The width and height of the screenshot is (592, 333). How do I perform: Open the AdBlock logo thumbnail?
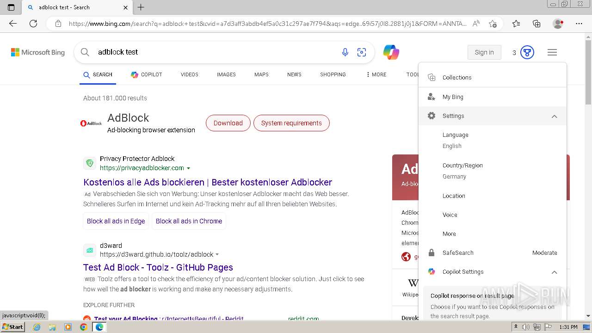(x=91, y=123)
